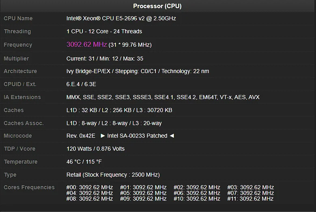The image size is (316, 212).
Task: Click the Threading row label
Action: pos(17,31)
